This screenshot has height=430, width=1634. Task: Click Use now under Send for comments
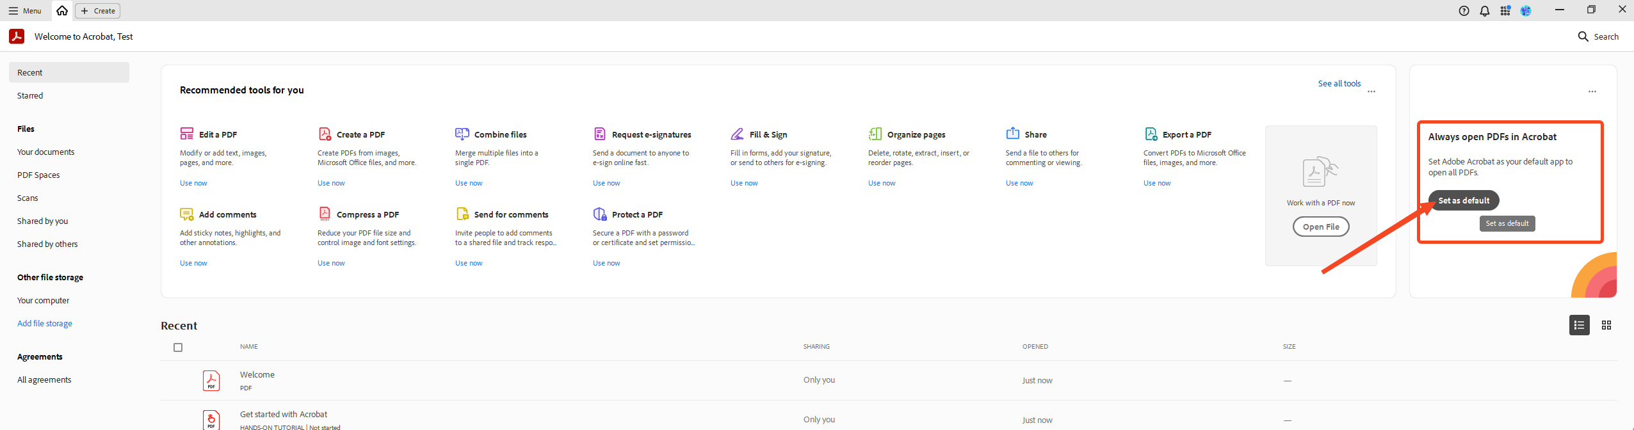[469, 263]
